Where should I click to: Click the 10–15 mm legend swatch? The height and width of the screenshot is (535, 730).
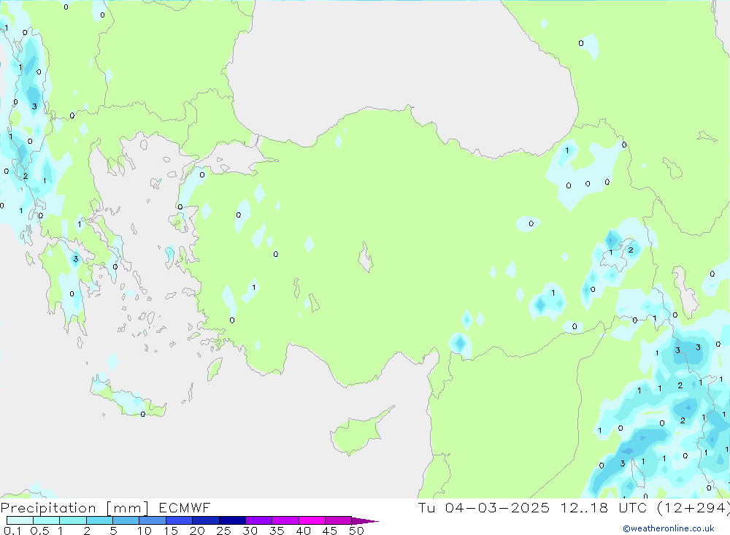pos(153,520)
